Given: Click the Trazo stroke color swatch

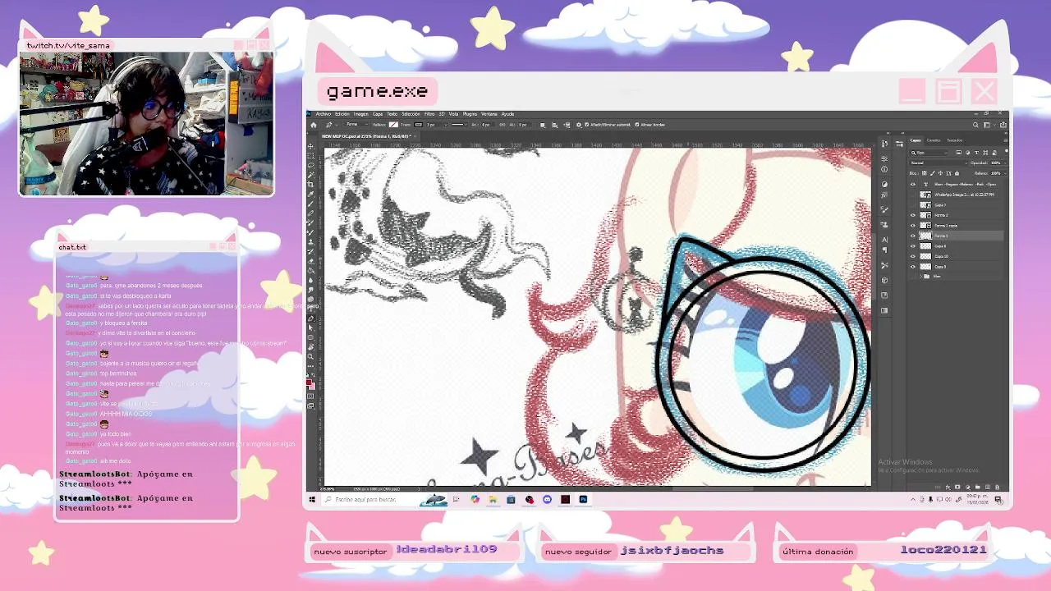Looking at the screenshot, I should coord(419,125).
